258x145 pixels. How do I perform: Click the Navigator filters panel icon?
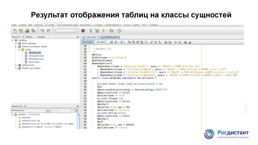click(x=77, y=110)
